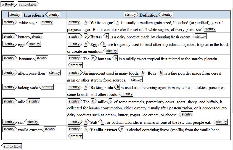Click the 'baking soda' ingredient cell text

point(28,88)
